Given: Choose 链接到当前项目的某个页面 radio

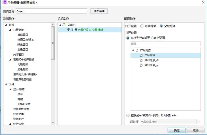Looking at the screenshot, I should tap(128, 38).
